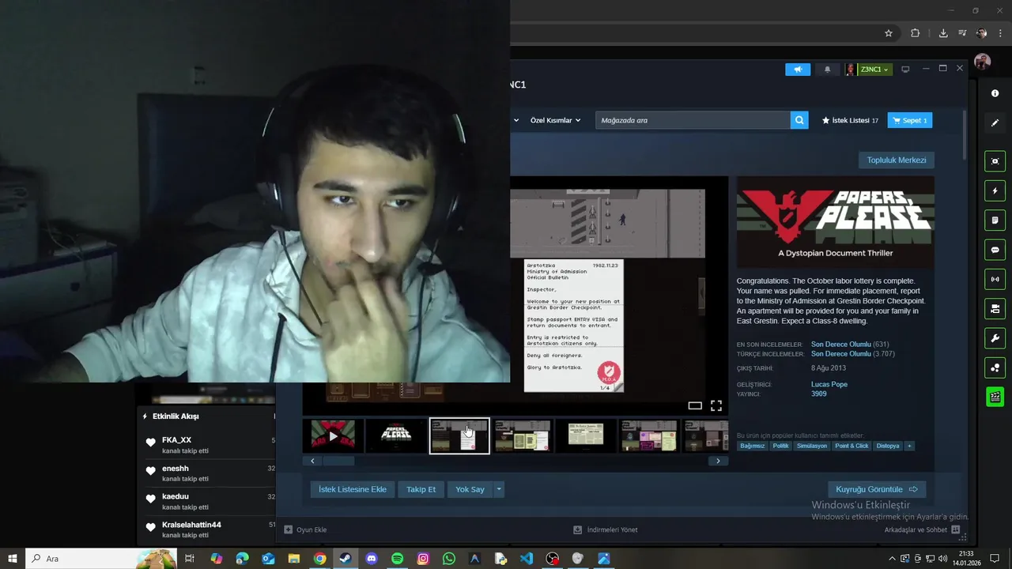
Task: Open Topluluk Merkezi community hub
Action: [x=897, y=160]
